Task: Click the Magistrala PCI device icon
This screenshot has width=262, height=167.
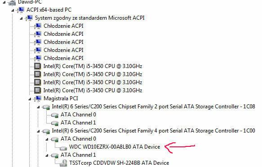Action: 38,98
